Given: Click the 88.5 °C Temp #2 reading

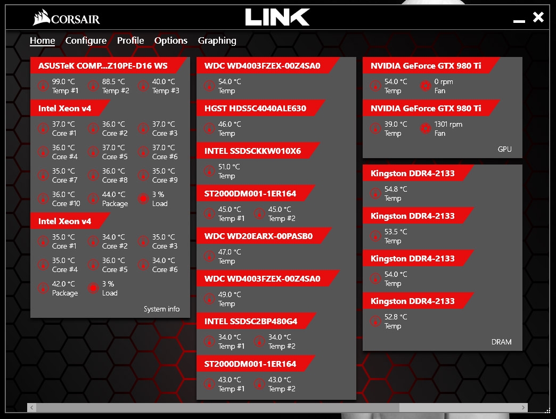Looking at the screenshot, I should (116, 86).
